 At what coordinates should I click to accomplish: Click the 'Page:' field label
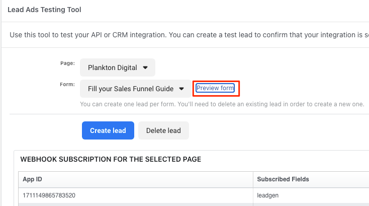pos(67,63)
